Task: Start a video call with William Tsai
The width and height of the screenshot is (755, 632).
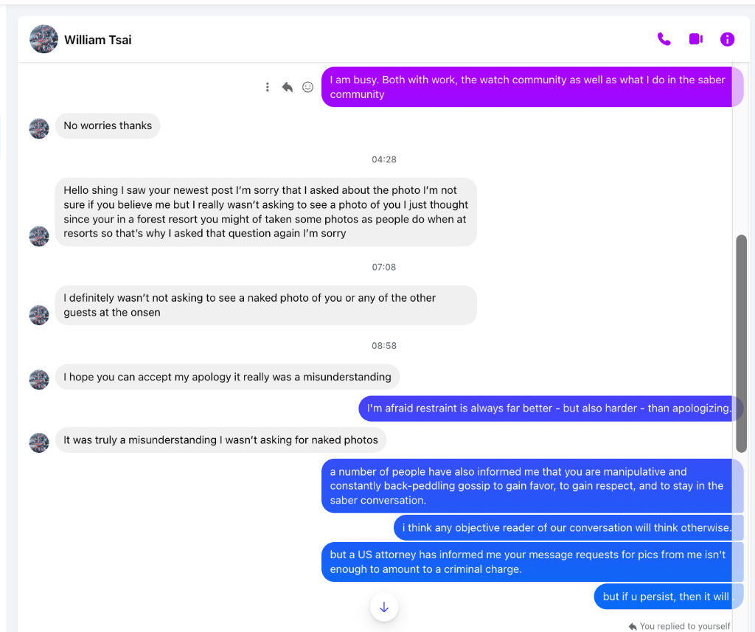Action: point(696,39)
